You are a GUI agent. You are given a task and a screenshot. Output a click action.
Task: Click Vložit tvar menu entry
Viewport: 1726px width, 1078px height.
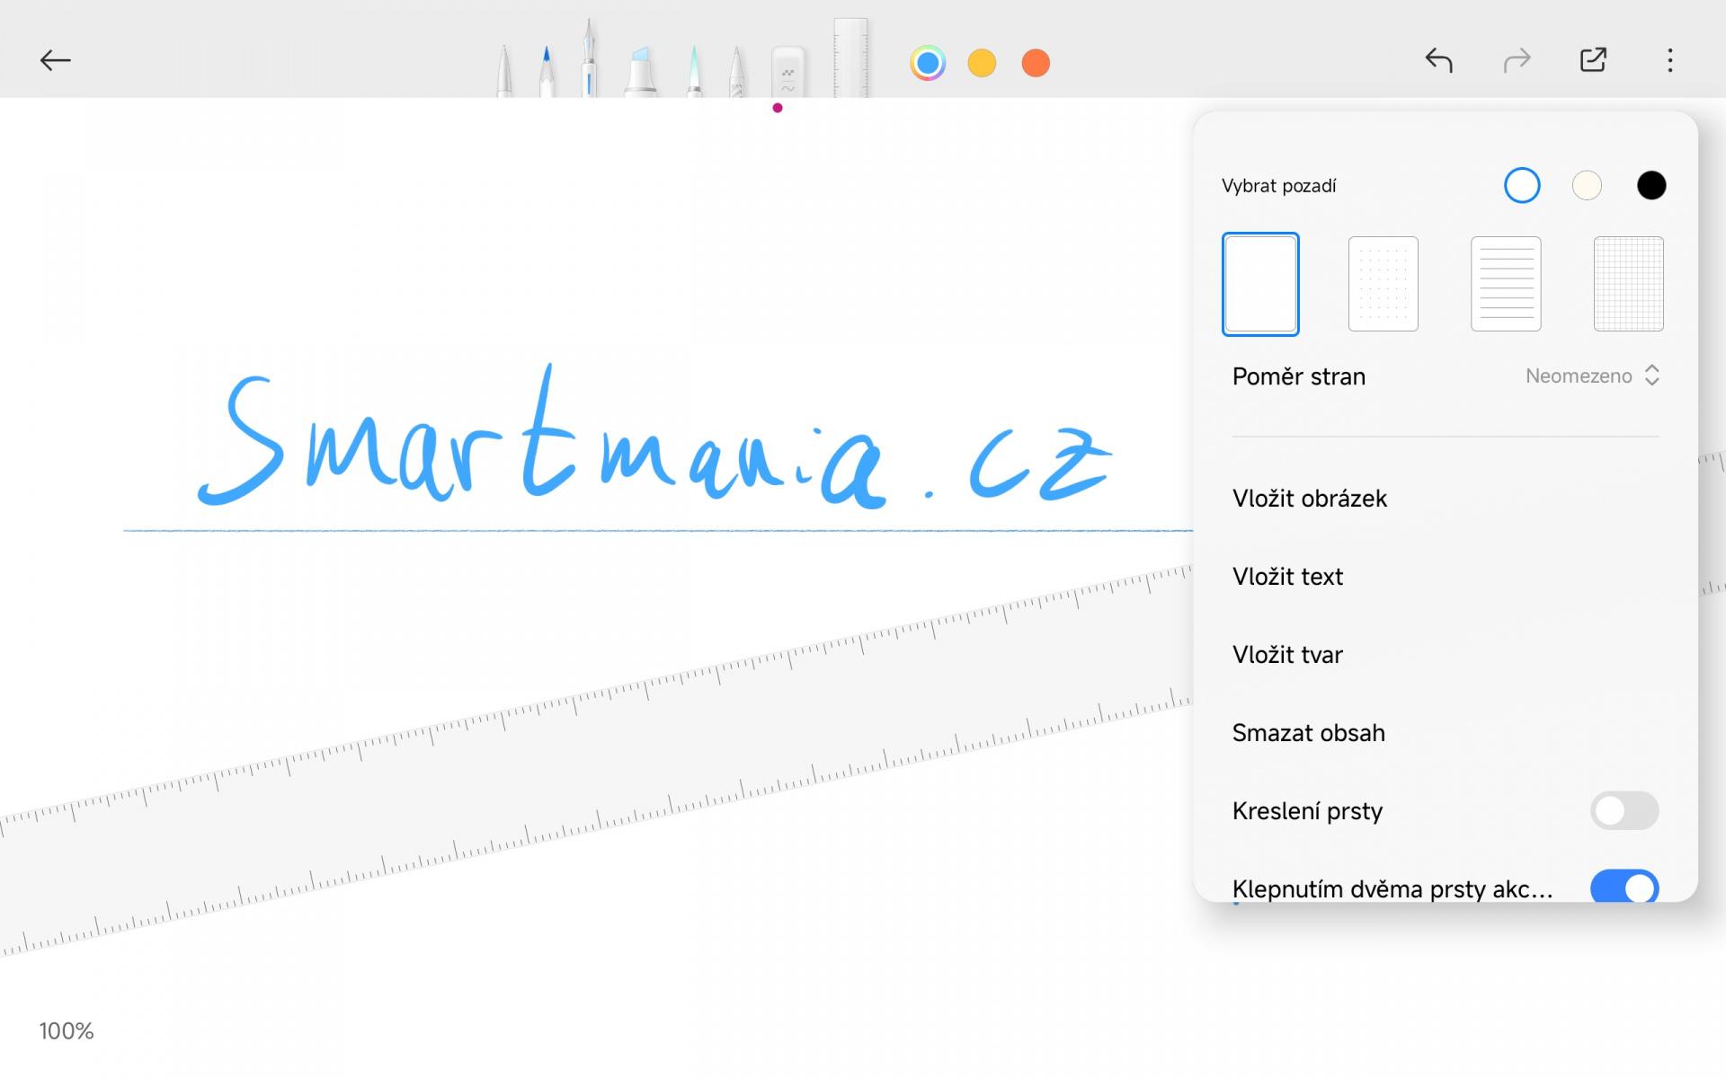(x=1446, y=655)
